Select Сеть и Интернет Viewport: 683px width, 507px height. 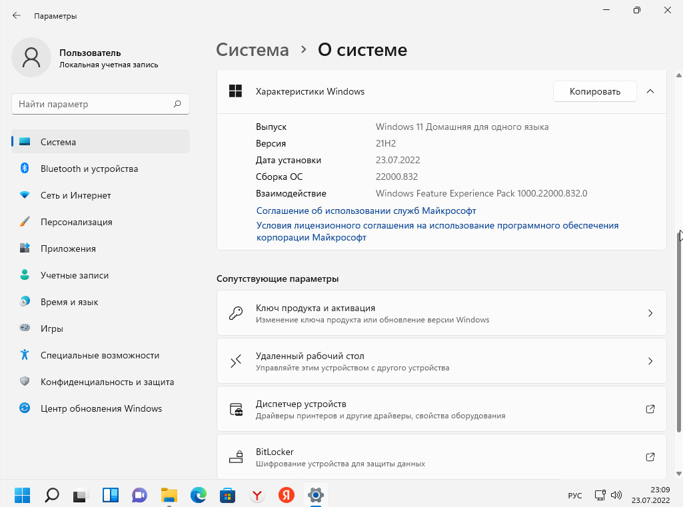101,195
